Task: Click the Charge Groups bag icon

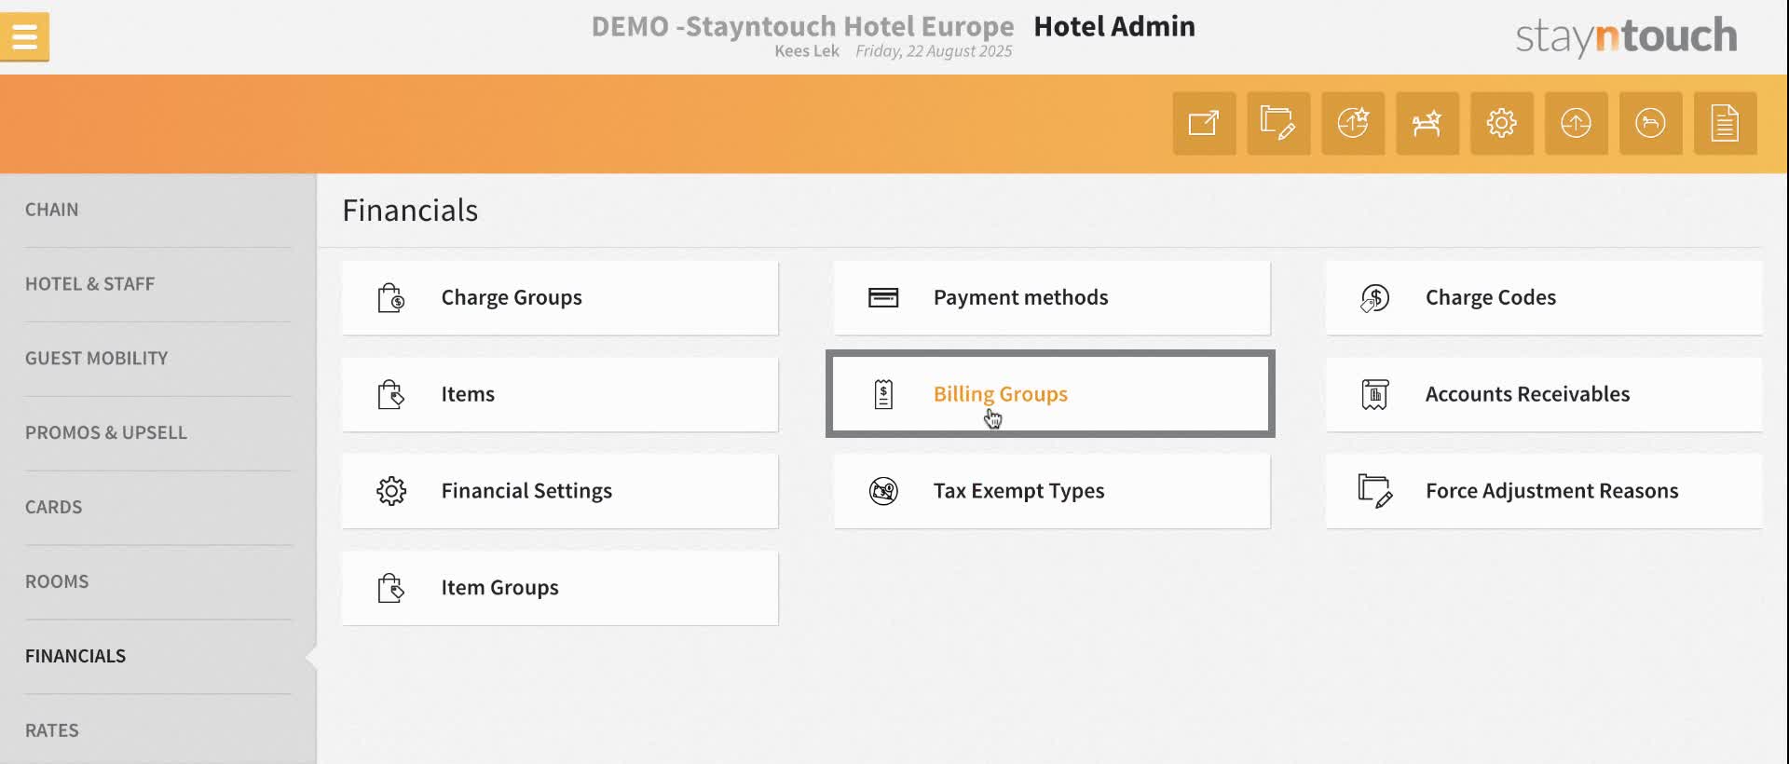Action: tap(391, 298)
